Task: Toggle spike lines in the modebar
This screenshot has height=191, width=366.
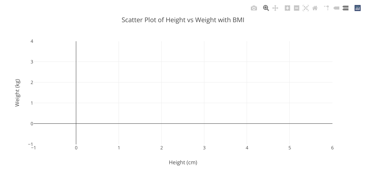Action: point(327,8)
